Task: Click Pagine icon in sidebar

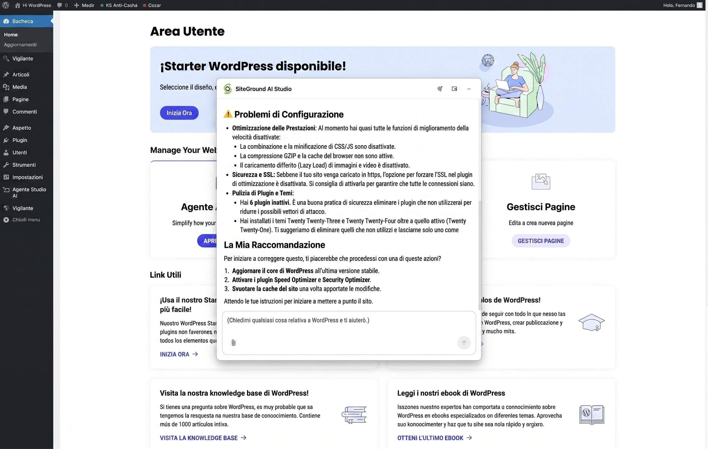Action: click(6, 99)
